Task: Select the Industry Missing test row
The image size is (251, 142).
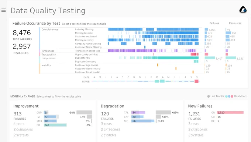Action: 84,29
